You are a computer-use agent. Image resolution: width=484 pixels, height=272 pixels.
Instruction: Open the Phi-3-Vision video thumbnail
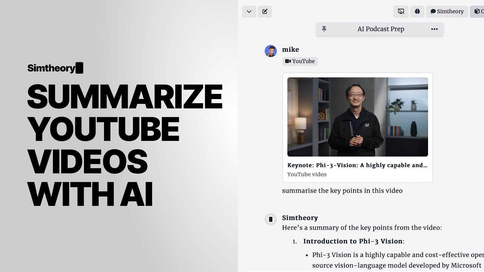point(358,117)
